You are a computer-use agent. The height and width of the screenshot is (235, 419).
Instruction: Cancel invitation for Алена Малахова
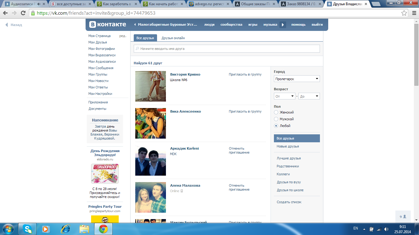point(239,188)
